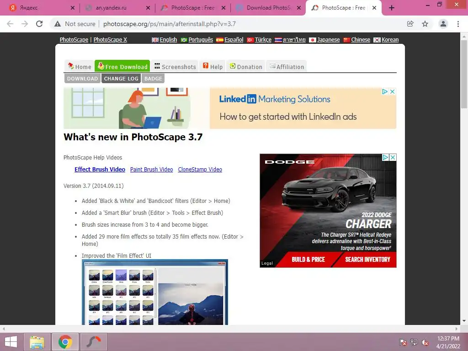
Task: Click Chrome icon in taskbar
Action: [x=65, y=342]
